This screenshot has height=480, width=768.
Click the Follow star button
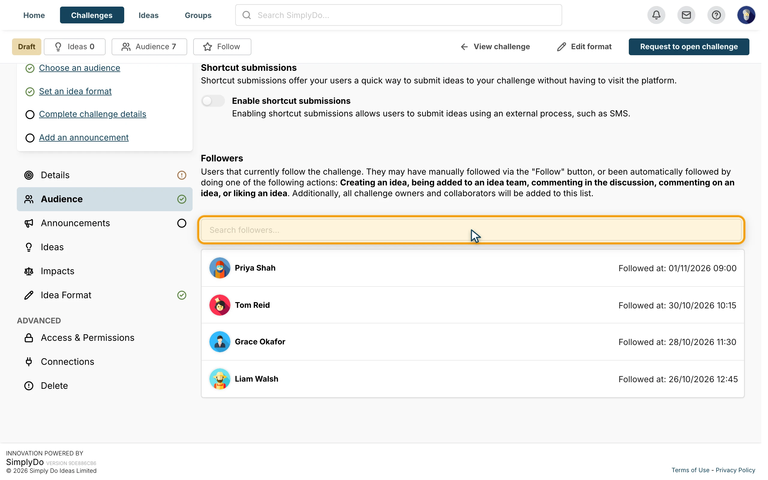tap(222, 47)
